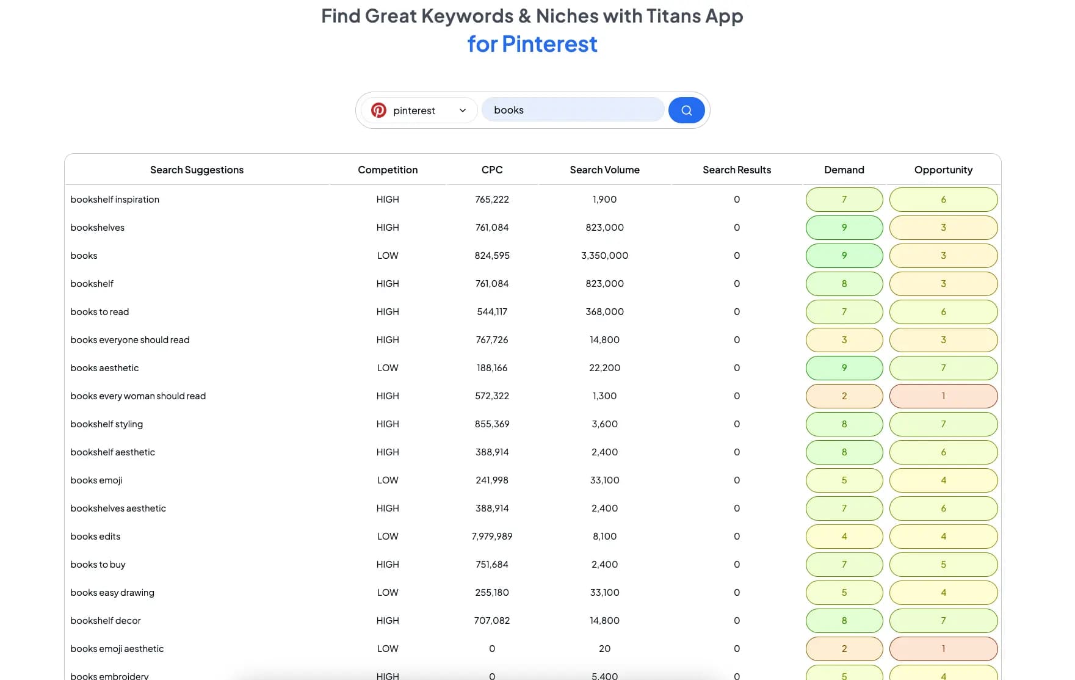The width and height of the screenshot is (1075, 680).
Task: Select 'books everyone should read' keyword
Action: click(x=130, y=340)
